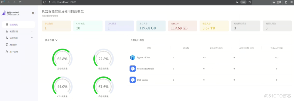Click the 占用内存数 (GB) column header

coord(246,48)
